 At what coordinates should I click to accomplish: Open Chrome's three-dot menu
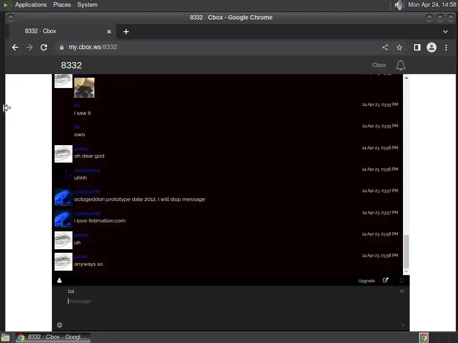tap(446, 47)
